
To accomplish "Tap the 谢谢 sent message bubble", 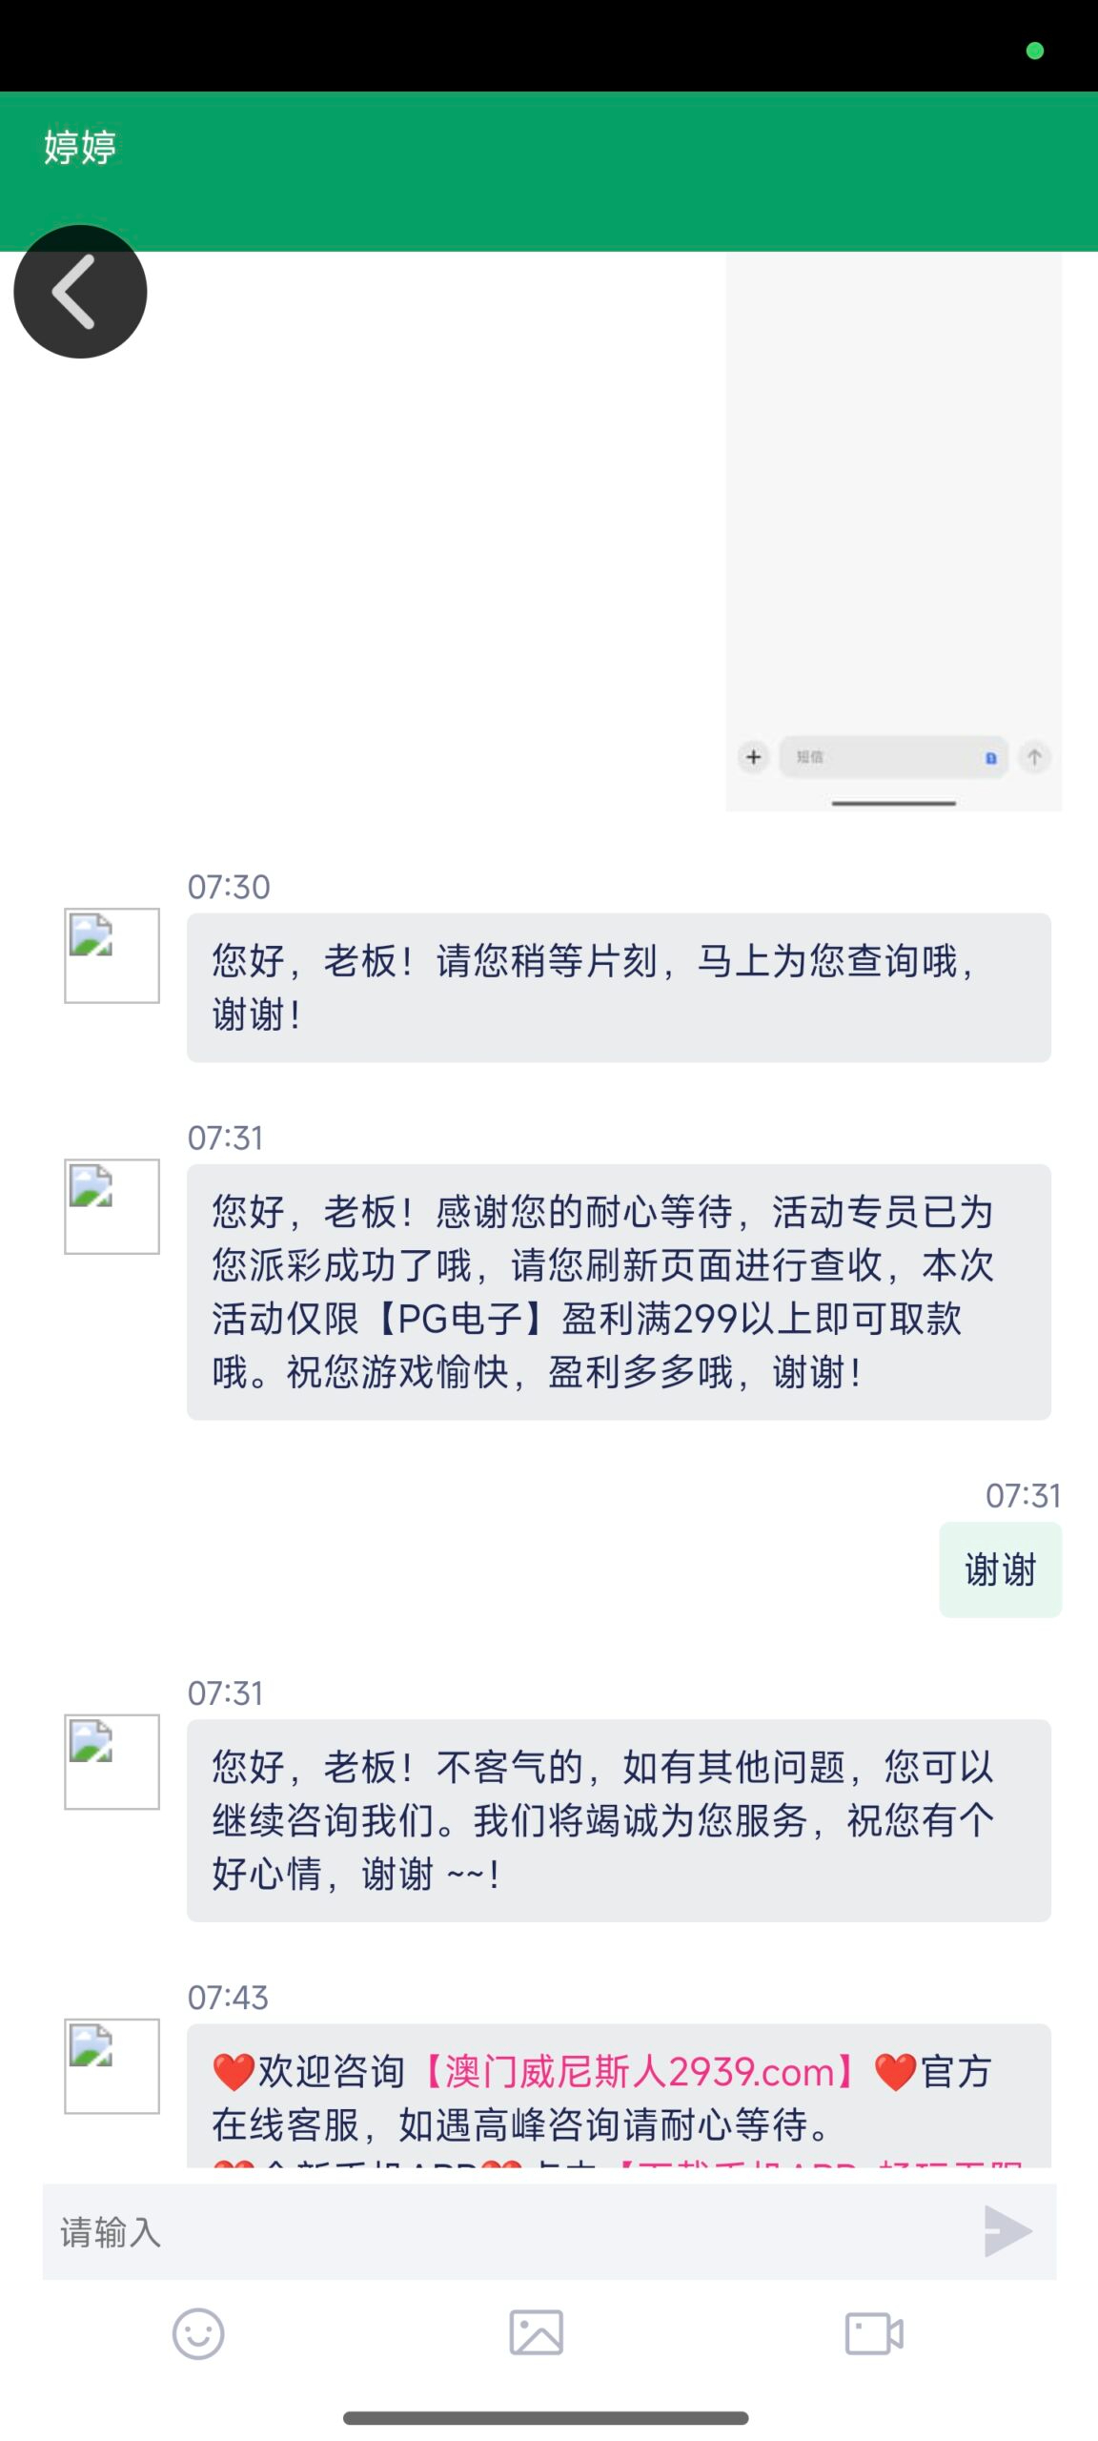I will [x=1000, y=1569].
